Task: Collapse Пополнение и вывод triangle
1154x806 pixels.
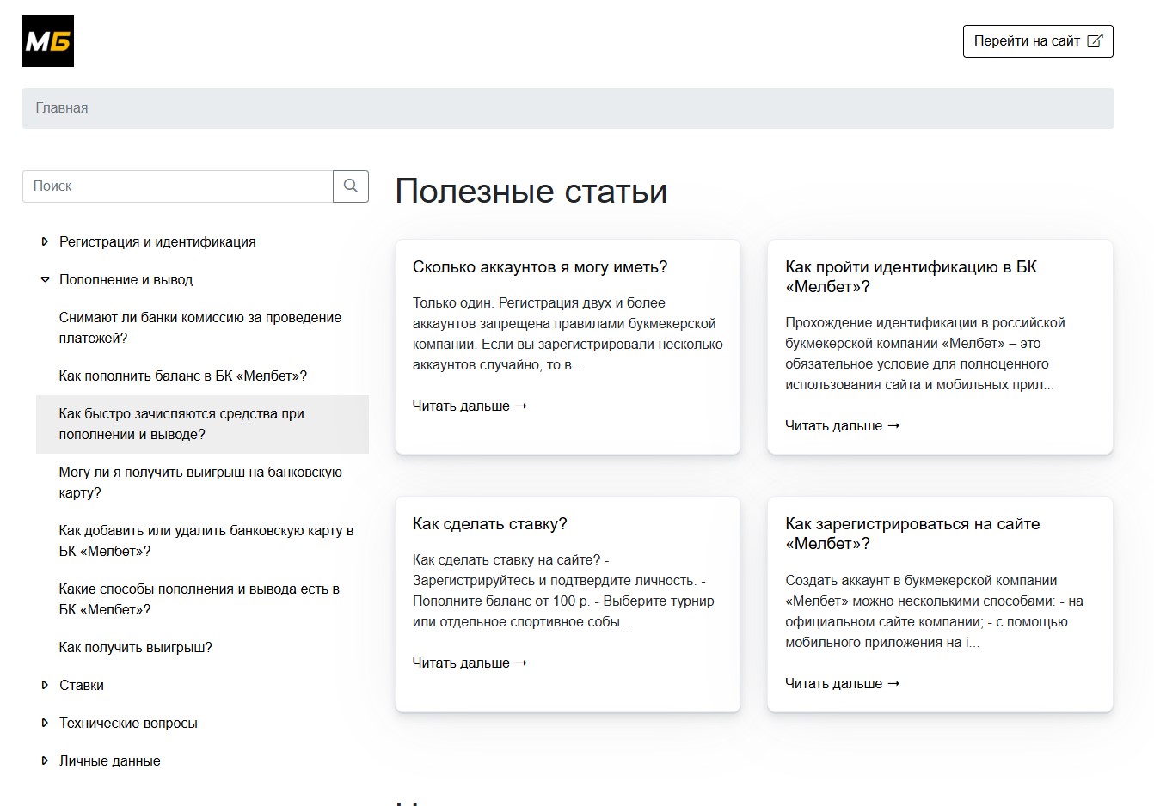Action: (x=45, y=280)
